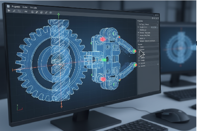Open the first menu in the menu bar
The image size is (197, 131).
pyautogui.click(x=16, y=6)
